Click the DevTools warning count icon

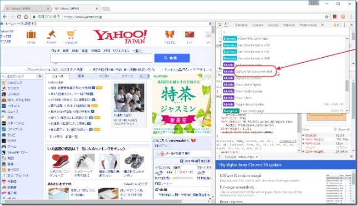click(x=336, y=25)
